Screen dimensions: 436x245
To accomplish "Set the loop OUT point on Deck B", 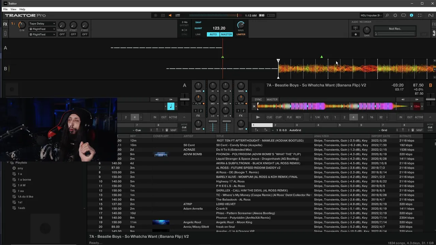I will pyautogui.click(x=410, y=117).
